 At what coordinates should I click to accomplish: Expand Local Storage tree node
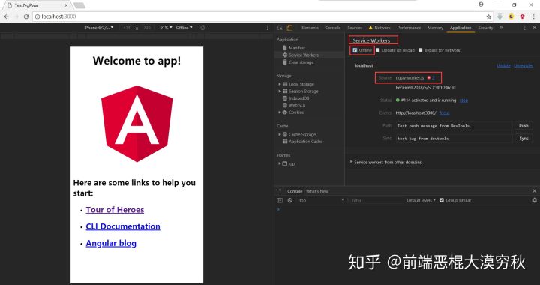[280, 84]
